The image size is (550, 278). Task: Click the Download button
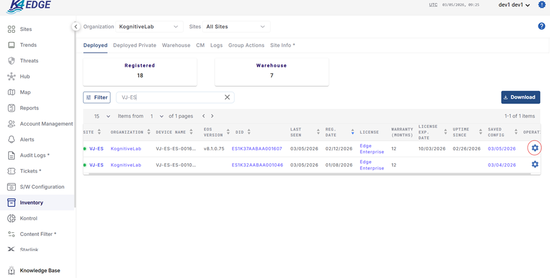pos(520,97)
